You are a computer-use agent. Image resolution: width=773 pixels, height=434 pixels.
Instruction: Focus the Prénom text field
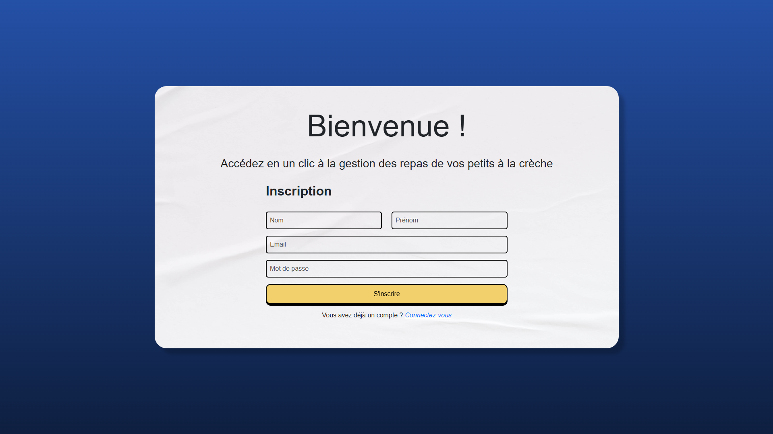point(449,220)
